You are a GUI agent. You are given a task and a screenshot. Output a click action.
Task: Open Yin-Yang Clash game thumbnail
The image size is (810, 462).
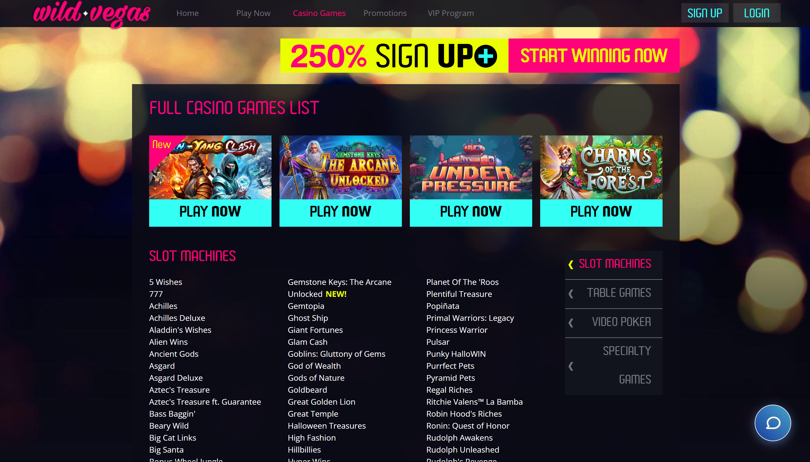click(x=210, y=167)
